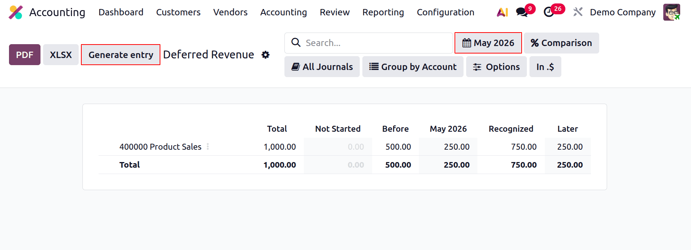The image size is (691, 250).
Task: Open the Configuration menu
Action: pos(445,12)
